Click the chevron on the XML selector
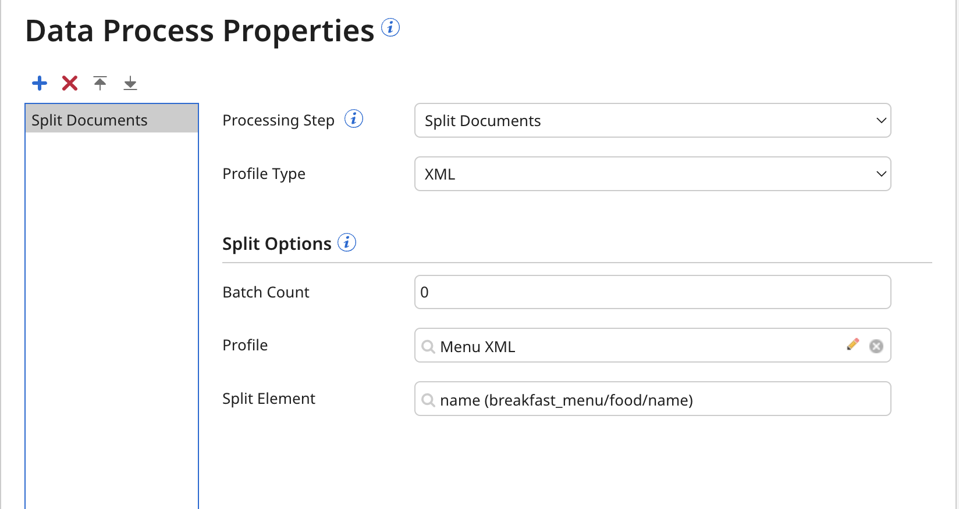The width and height of the screenshot is (959, 509). (x=880, y=174)
